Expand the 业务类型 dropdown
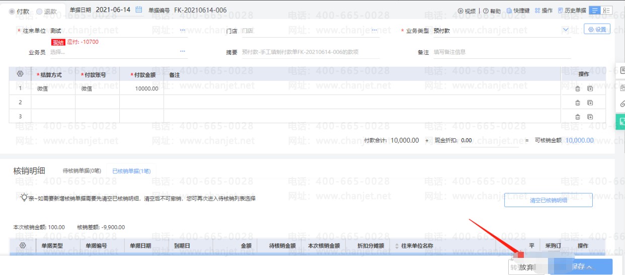Image resolution: width=625 pixels, height=275 pixels. [566, 31]
